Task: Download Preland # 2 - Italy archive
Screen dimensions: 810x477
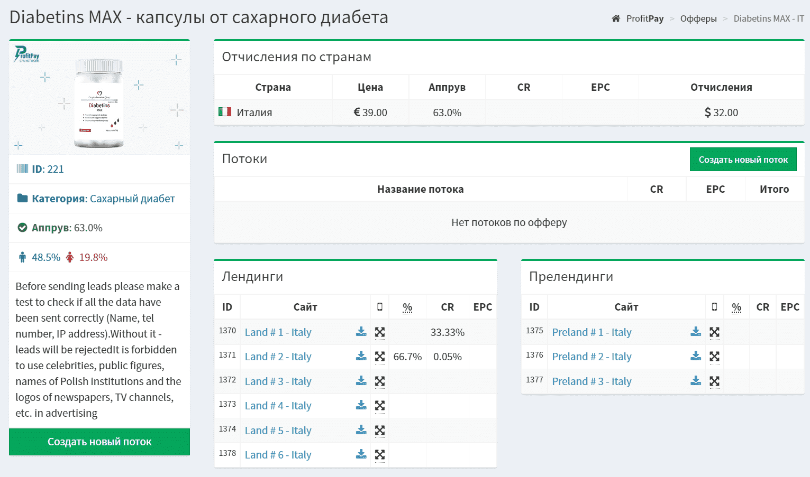Action: pyautogui.click(x=696, y=356)
